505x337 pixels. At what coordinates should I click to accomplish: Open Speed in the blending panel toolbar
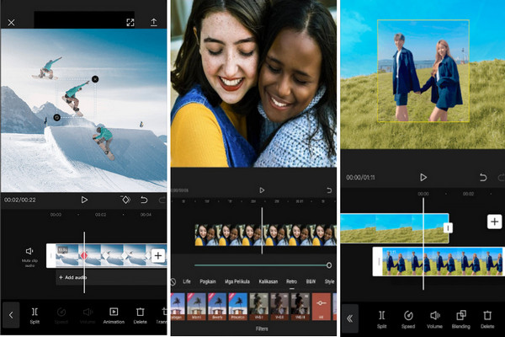[x=408, y=319]
